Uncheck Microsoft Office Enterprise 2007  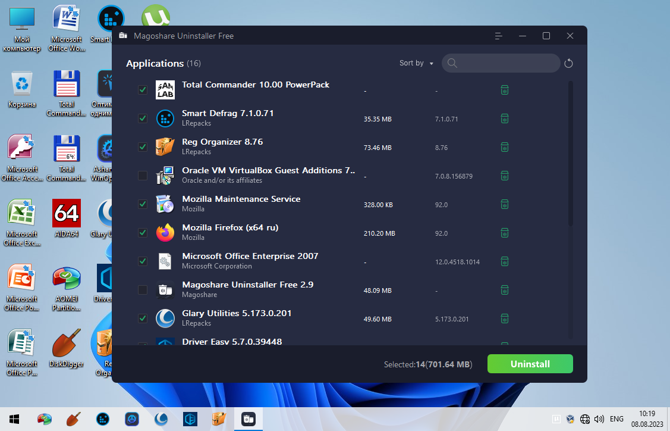143,261
